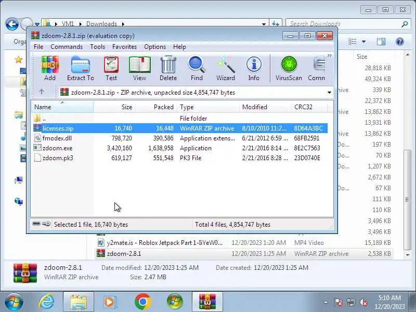Click the muted volume tray icon

click(363, 302)
